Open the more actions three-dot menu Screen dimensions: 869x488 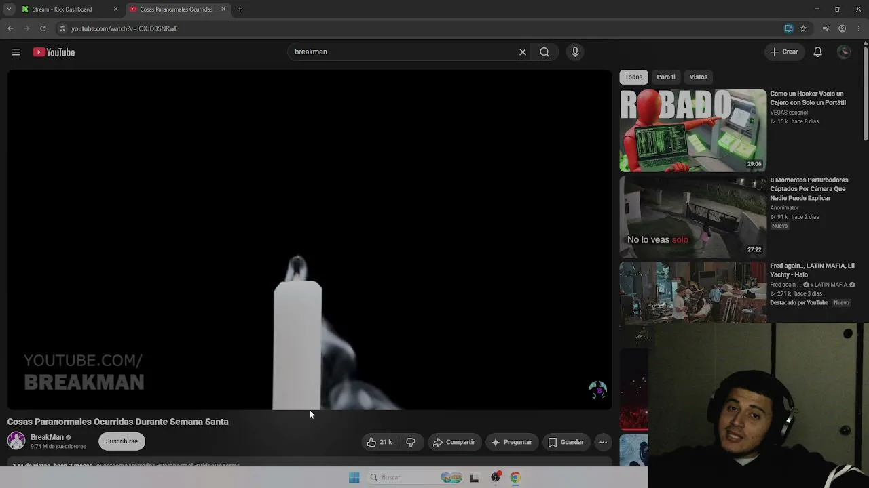[x=603, y=442]
